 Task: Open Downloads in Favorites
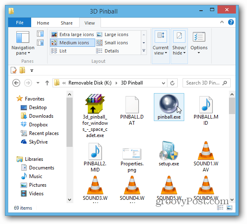tap(37, 116)
